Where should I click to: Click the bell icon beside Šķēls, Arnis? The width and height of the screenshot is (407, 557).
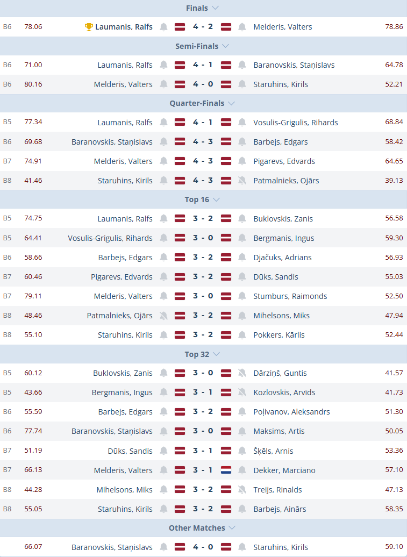[x=242, y=451]
